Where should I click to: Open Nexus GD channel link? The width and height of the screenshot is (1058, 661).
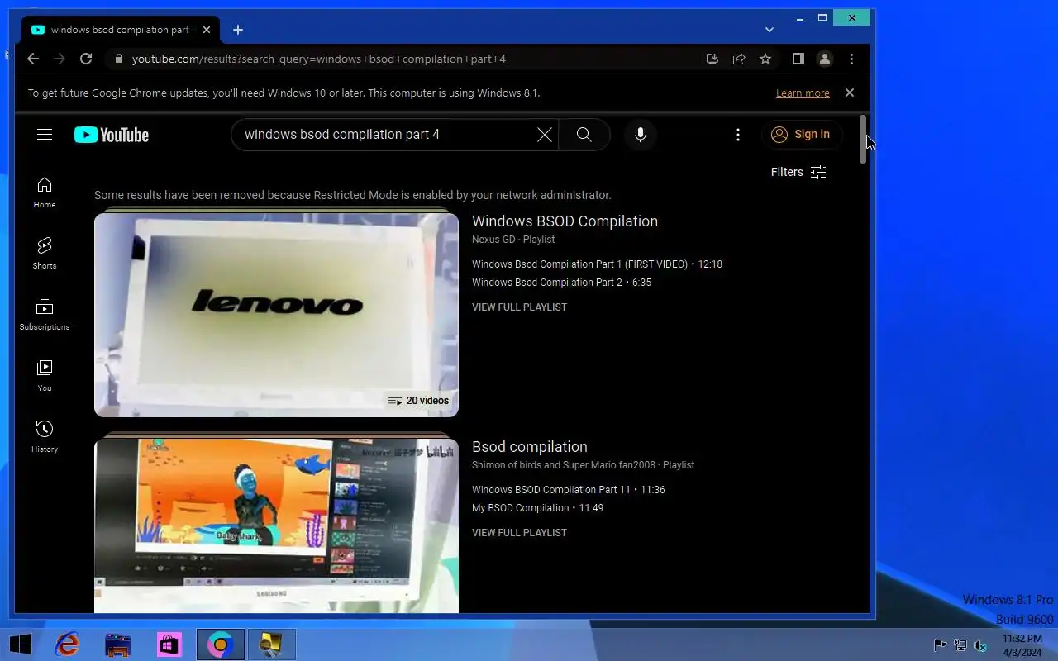[x=493, y=240]
